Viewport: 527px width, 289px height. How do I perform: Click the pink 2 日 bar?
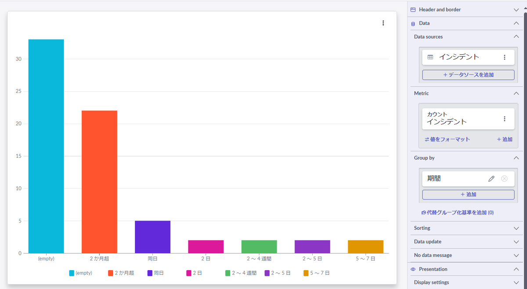tap(206, 246)
